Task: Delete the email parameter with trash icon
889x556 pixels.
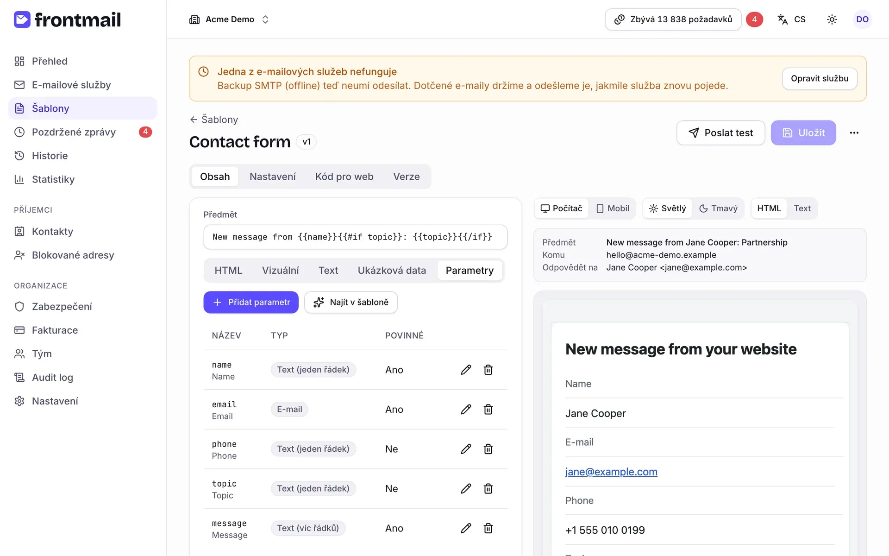Action: pos(488,409)
